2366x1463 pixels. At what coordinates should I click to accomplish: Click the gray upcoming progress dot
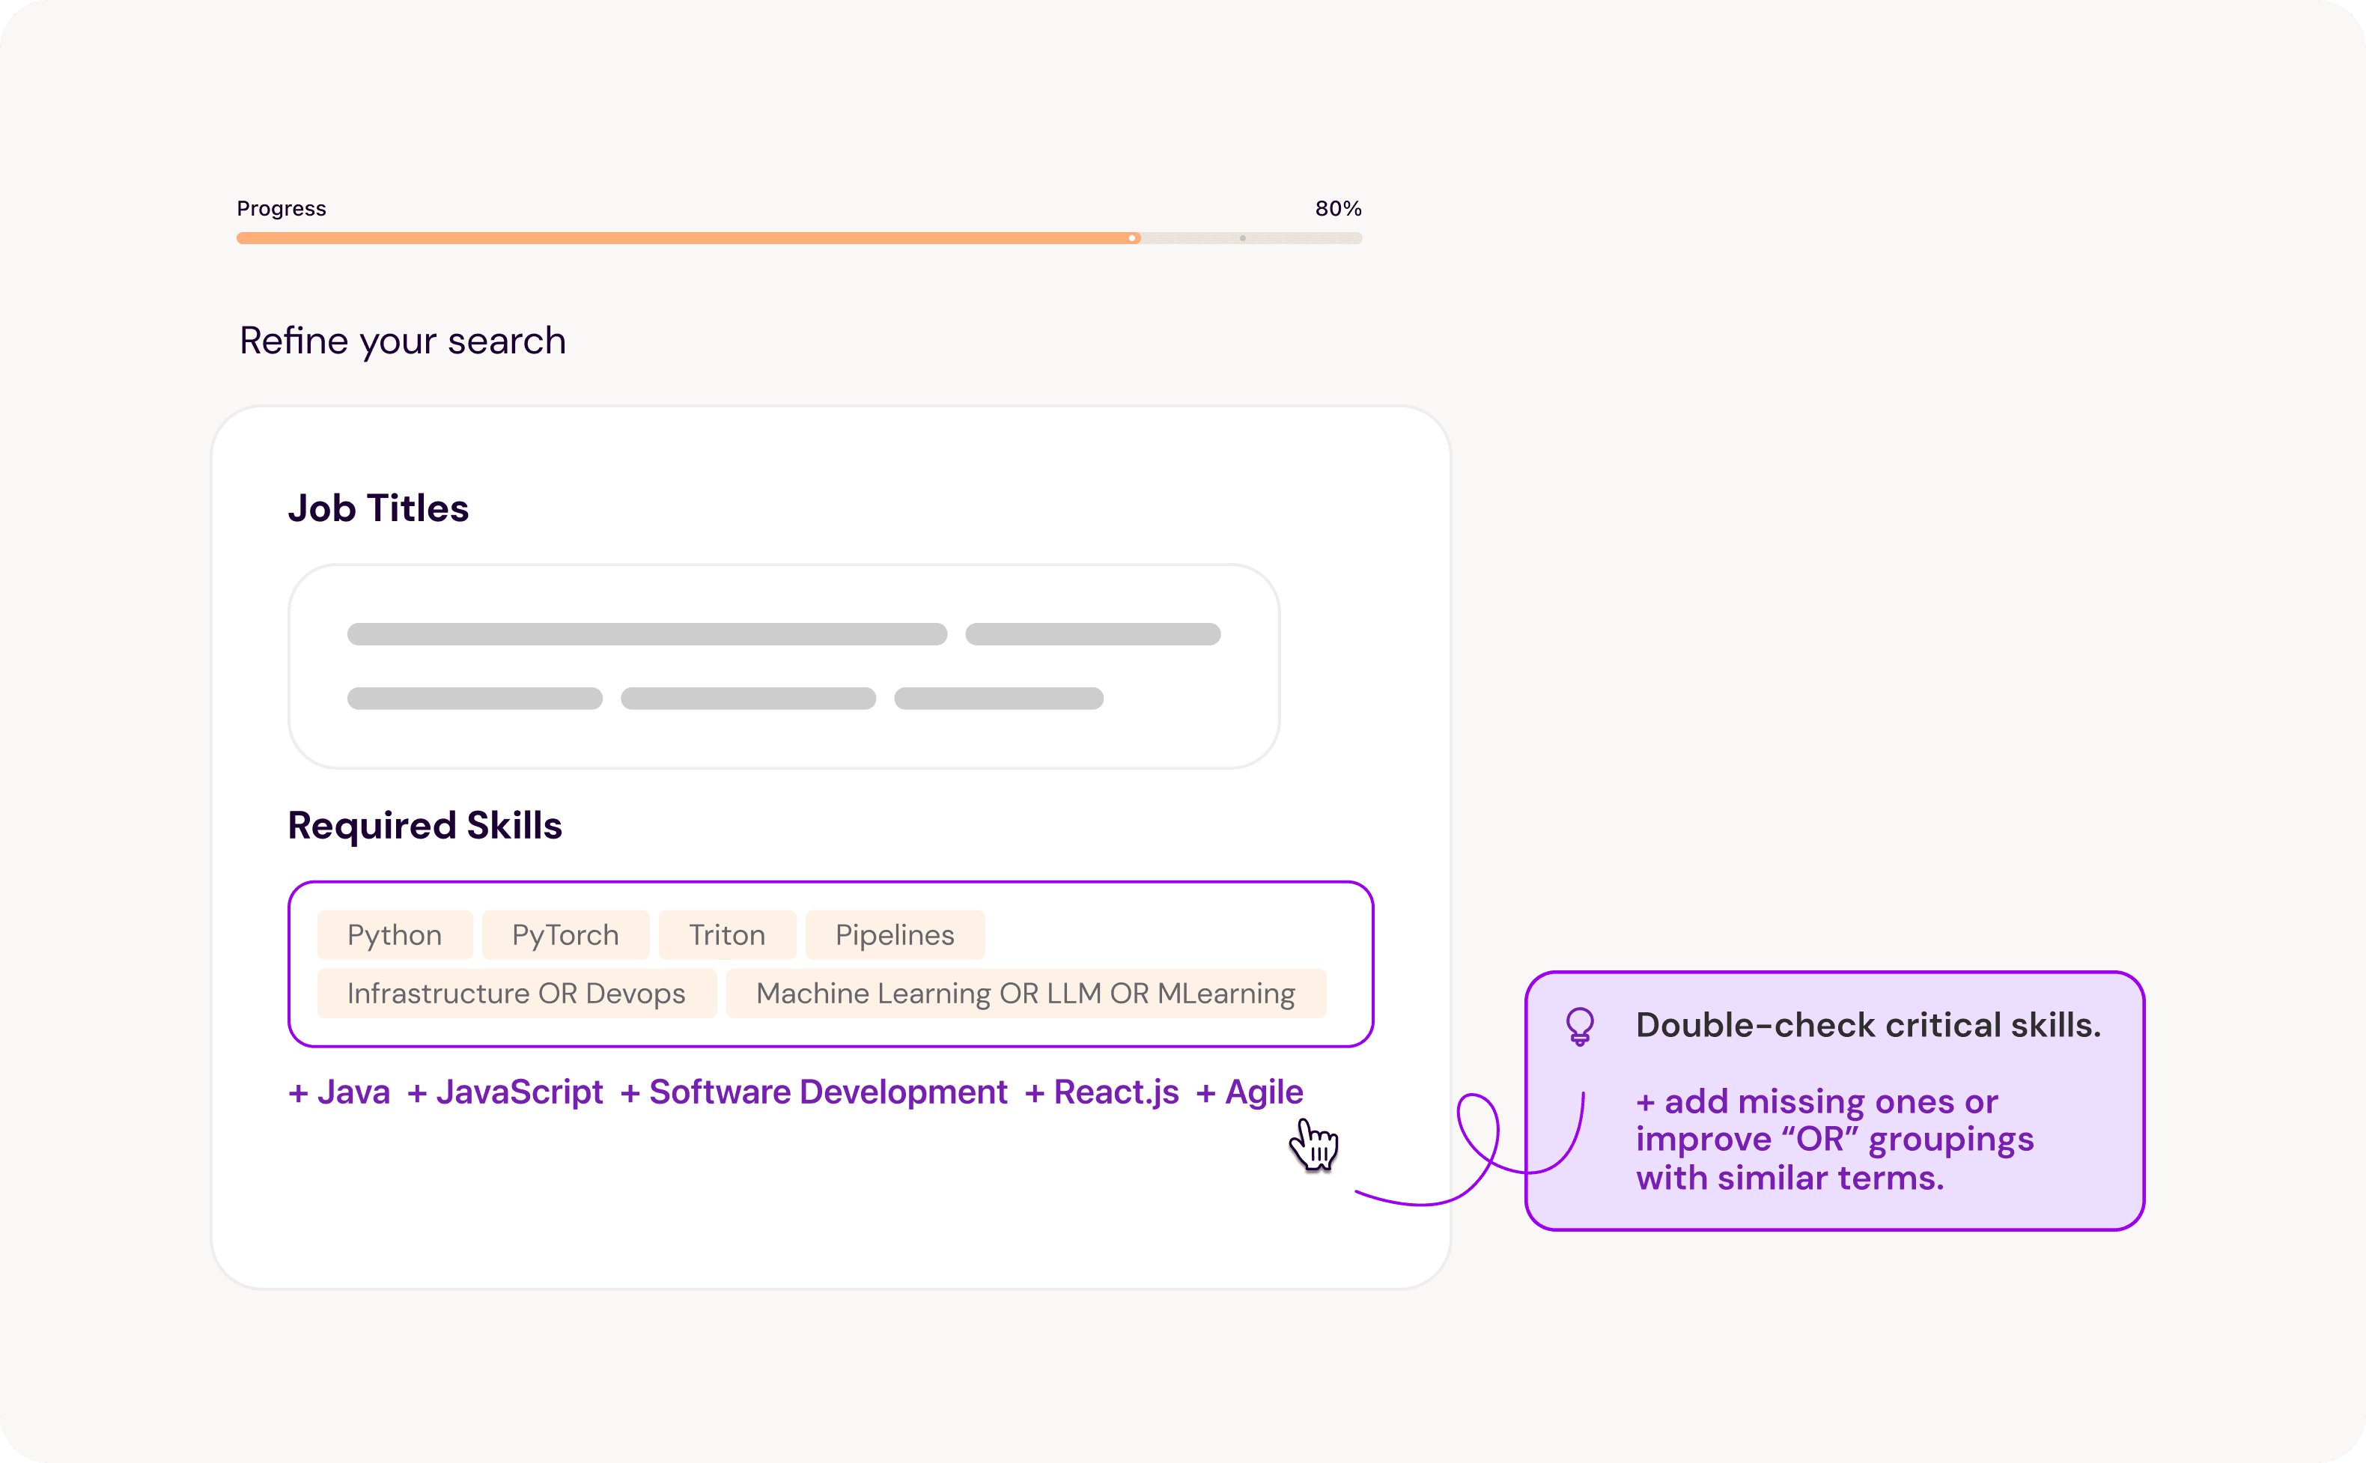(1243, 238)
